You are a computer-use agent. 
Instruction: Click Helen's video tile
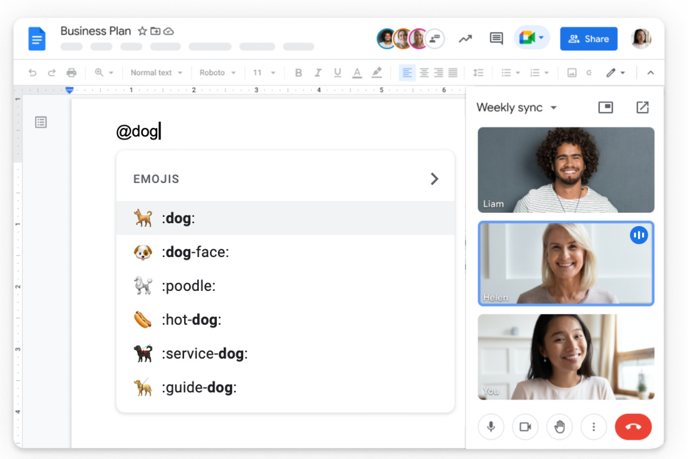pyautogui.click(x=566, y=263)
